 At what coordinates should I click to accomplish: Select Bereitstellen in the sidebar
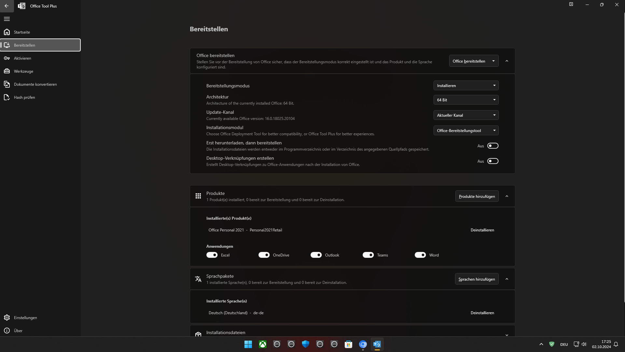pyautogui.click(x=40, y=45)
